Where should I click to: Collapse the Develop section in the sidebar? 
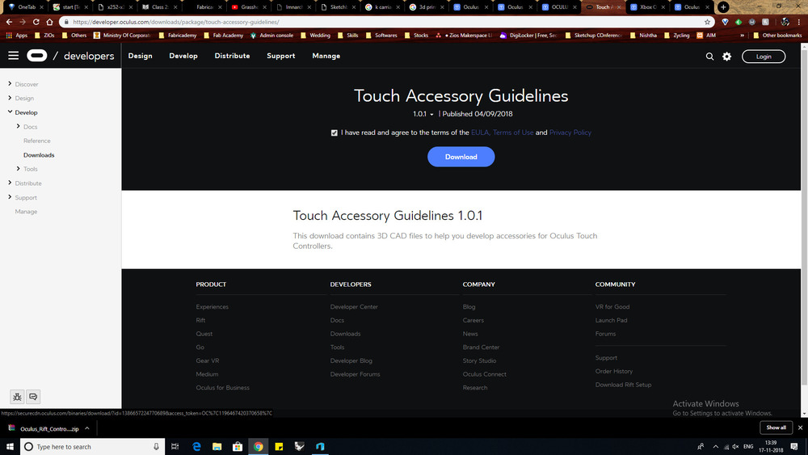coord(10,112)
